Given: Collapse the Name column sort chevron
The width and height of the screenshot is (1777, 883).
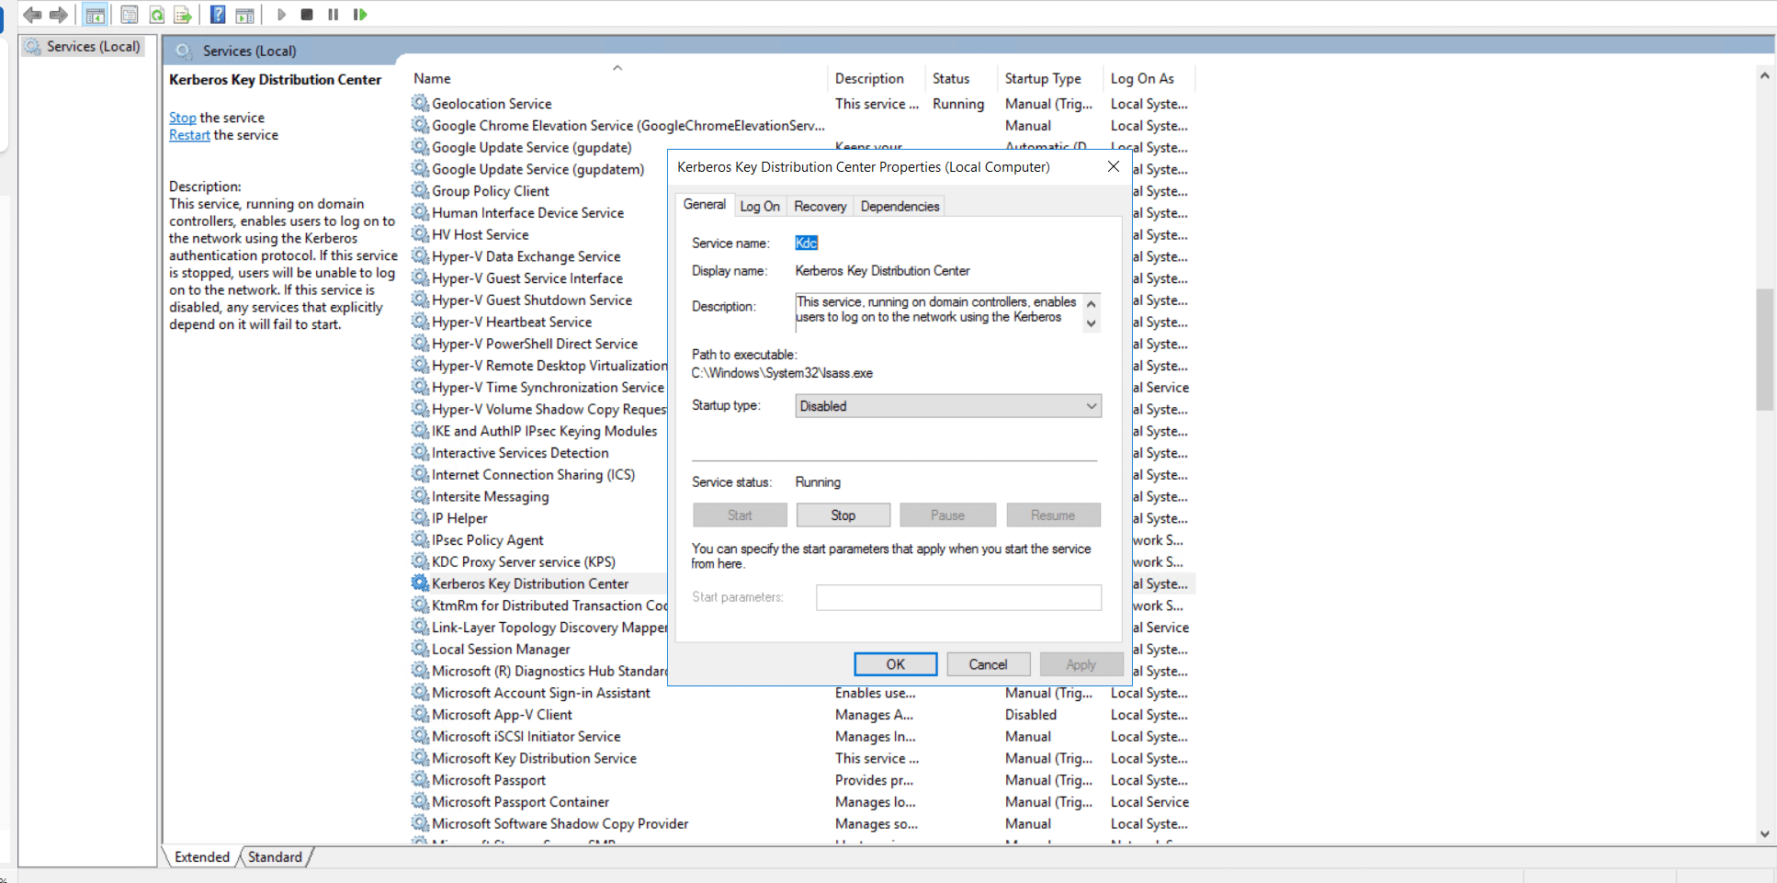Looking at the screenshot, I should point(617,67).
